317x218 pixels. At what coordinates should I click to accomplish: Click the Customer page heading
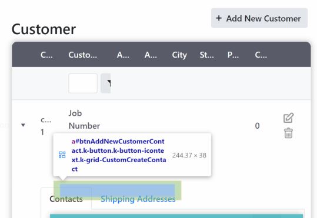44,29
